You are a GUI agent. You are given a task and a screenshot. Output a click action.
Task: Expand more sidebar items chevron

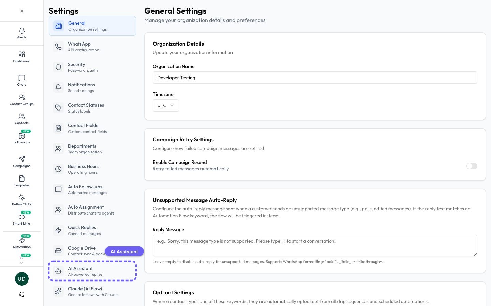click(x=22, y=262)
